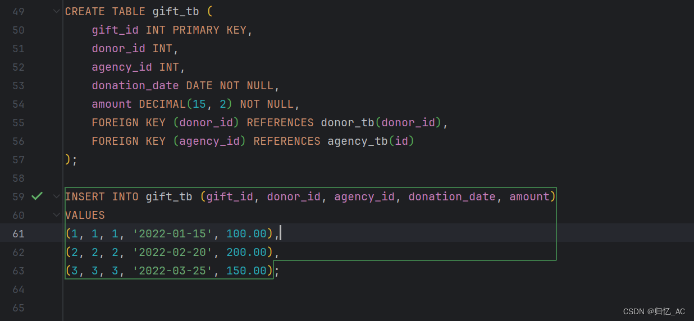Click line number 57 in the gutter

point(19,159)
